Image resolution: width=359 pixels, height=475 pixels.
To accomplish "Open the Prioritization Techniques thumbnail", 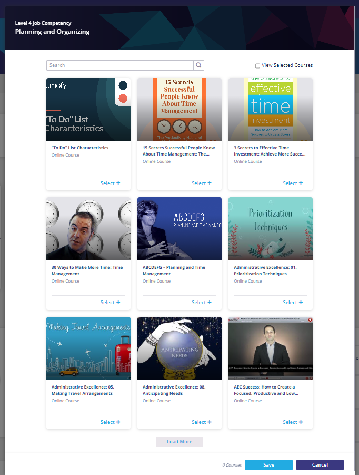I will [271, 229].
